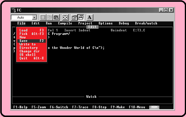Open the Break/watch menu

(146, 23)
